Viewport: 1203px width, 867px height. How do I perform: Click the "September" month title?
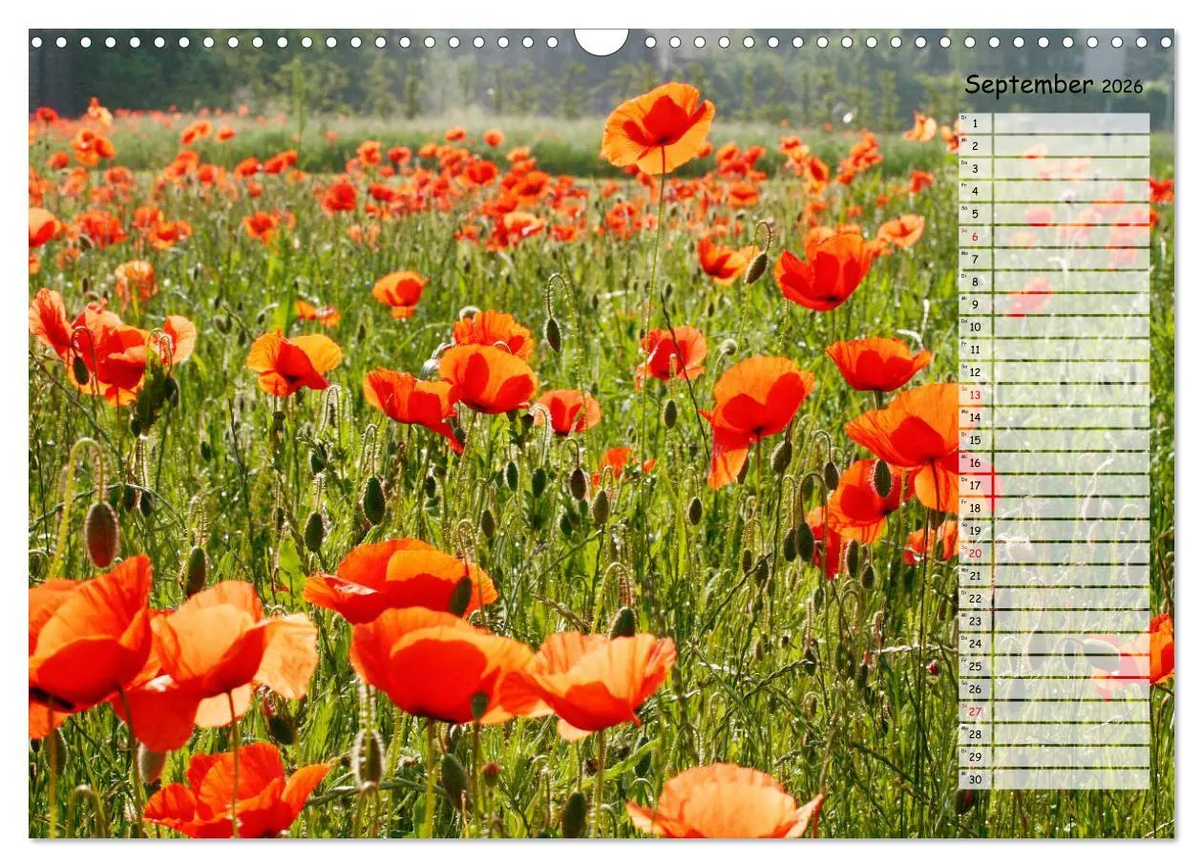tap(1030, 85)
